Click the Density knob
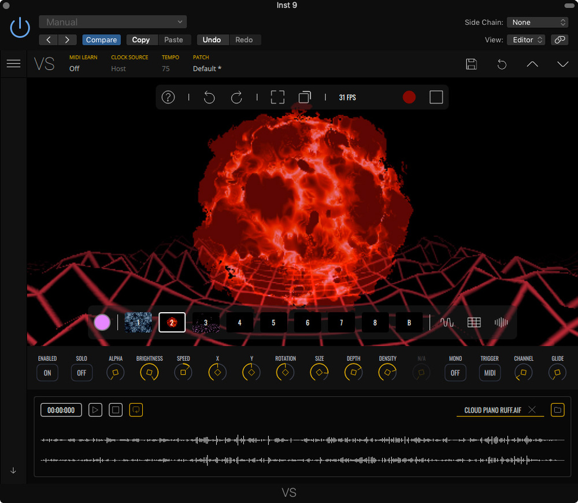Image resolution: width=578 pixels, height=503 pixels. click(387, 372)
